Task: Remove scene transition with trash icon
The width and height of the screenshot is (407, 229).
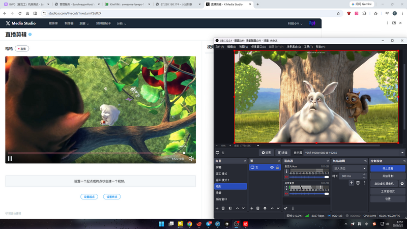Action: click(358, 183)
